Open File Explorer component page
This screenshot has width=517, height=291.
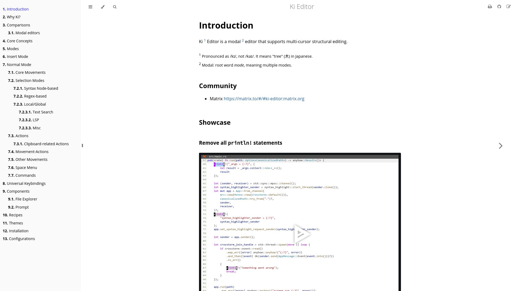pyautogui.click(x=23, y=199)
